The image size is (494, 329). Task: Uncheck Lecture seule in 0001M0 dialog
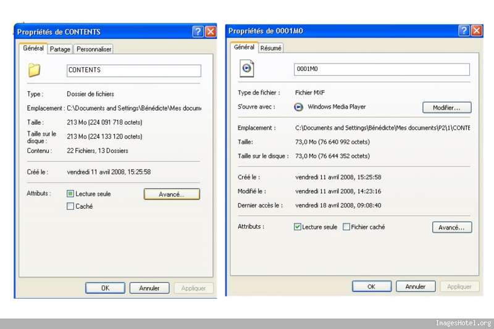pos(298,227)
